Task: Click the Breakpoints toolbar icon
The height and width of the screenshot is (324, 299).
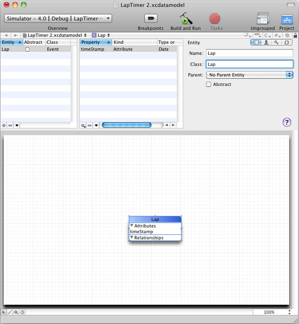Action: pyautogui.click(x=151, y=18)
